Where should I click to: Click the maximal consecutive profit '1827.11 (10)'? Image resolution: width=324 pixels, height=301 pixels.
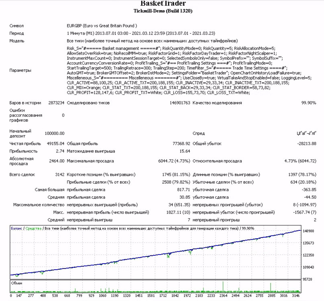point(178,212)
